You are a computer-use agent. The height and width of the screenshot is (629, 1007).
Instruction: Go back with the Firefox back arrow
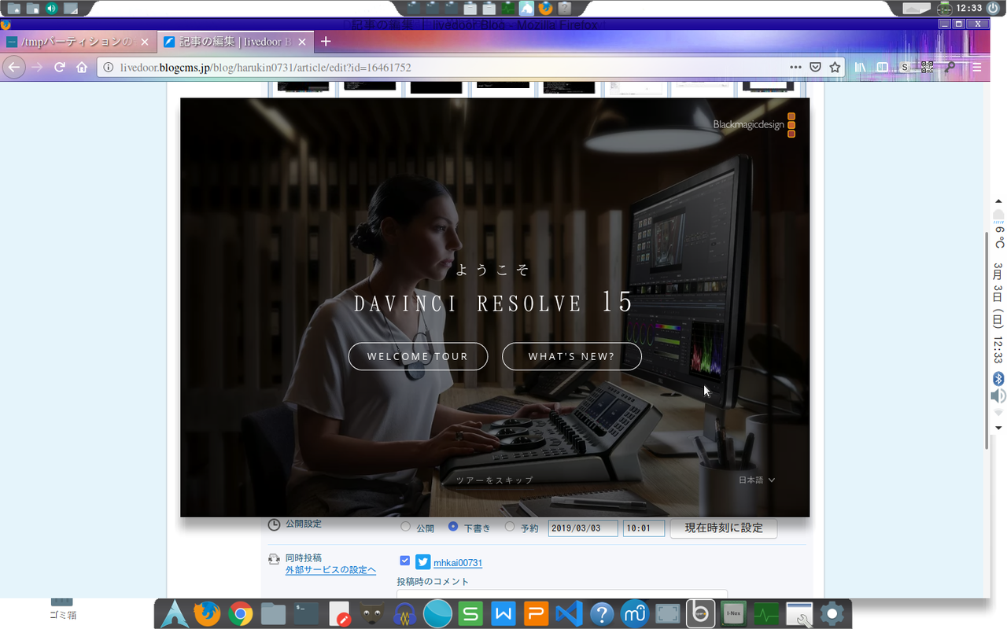pos(13,67)
